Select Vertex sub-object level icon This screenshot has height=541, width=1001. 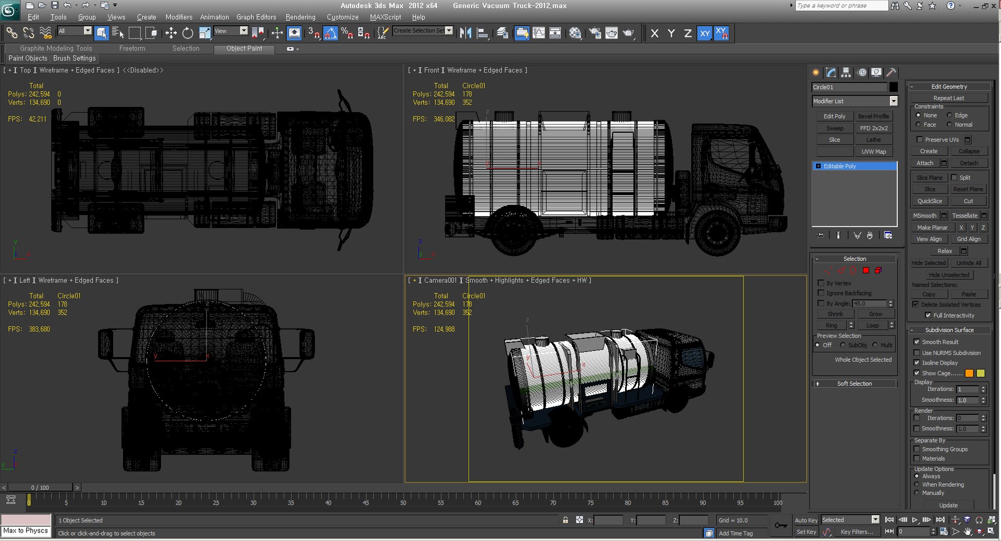click(828, 270)
